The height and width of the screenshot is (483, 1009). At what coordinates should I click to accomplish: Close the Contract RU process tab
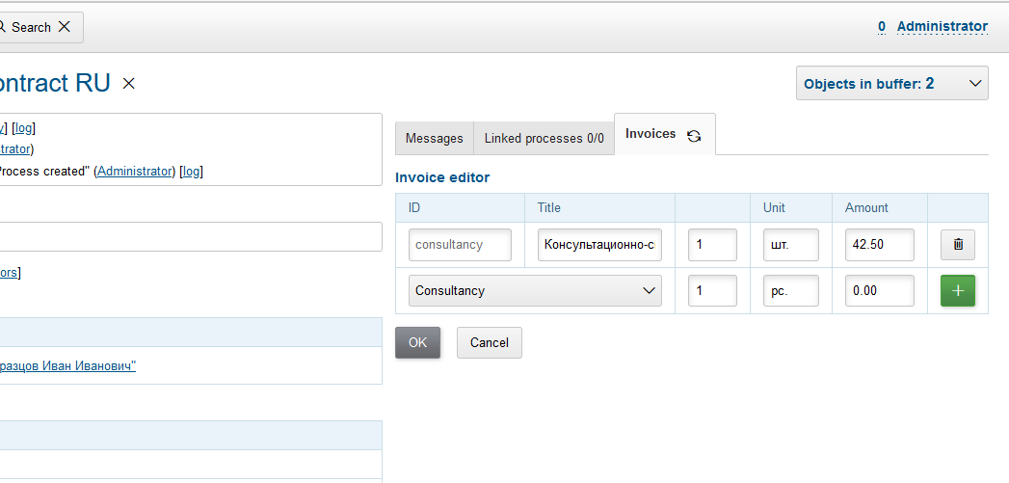coord(129,84)
